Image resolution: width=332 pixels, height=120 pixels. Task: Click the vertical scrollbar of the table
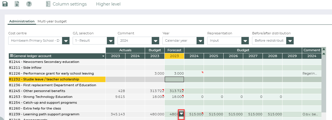(x=324, y=84)
